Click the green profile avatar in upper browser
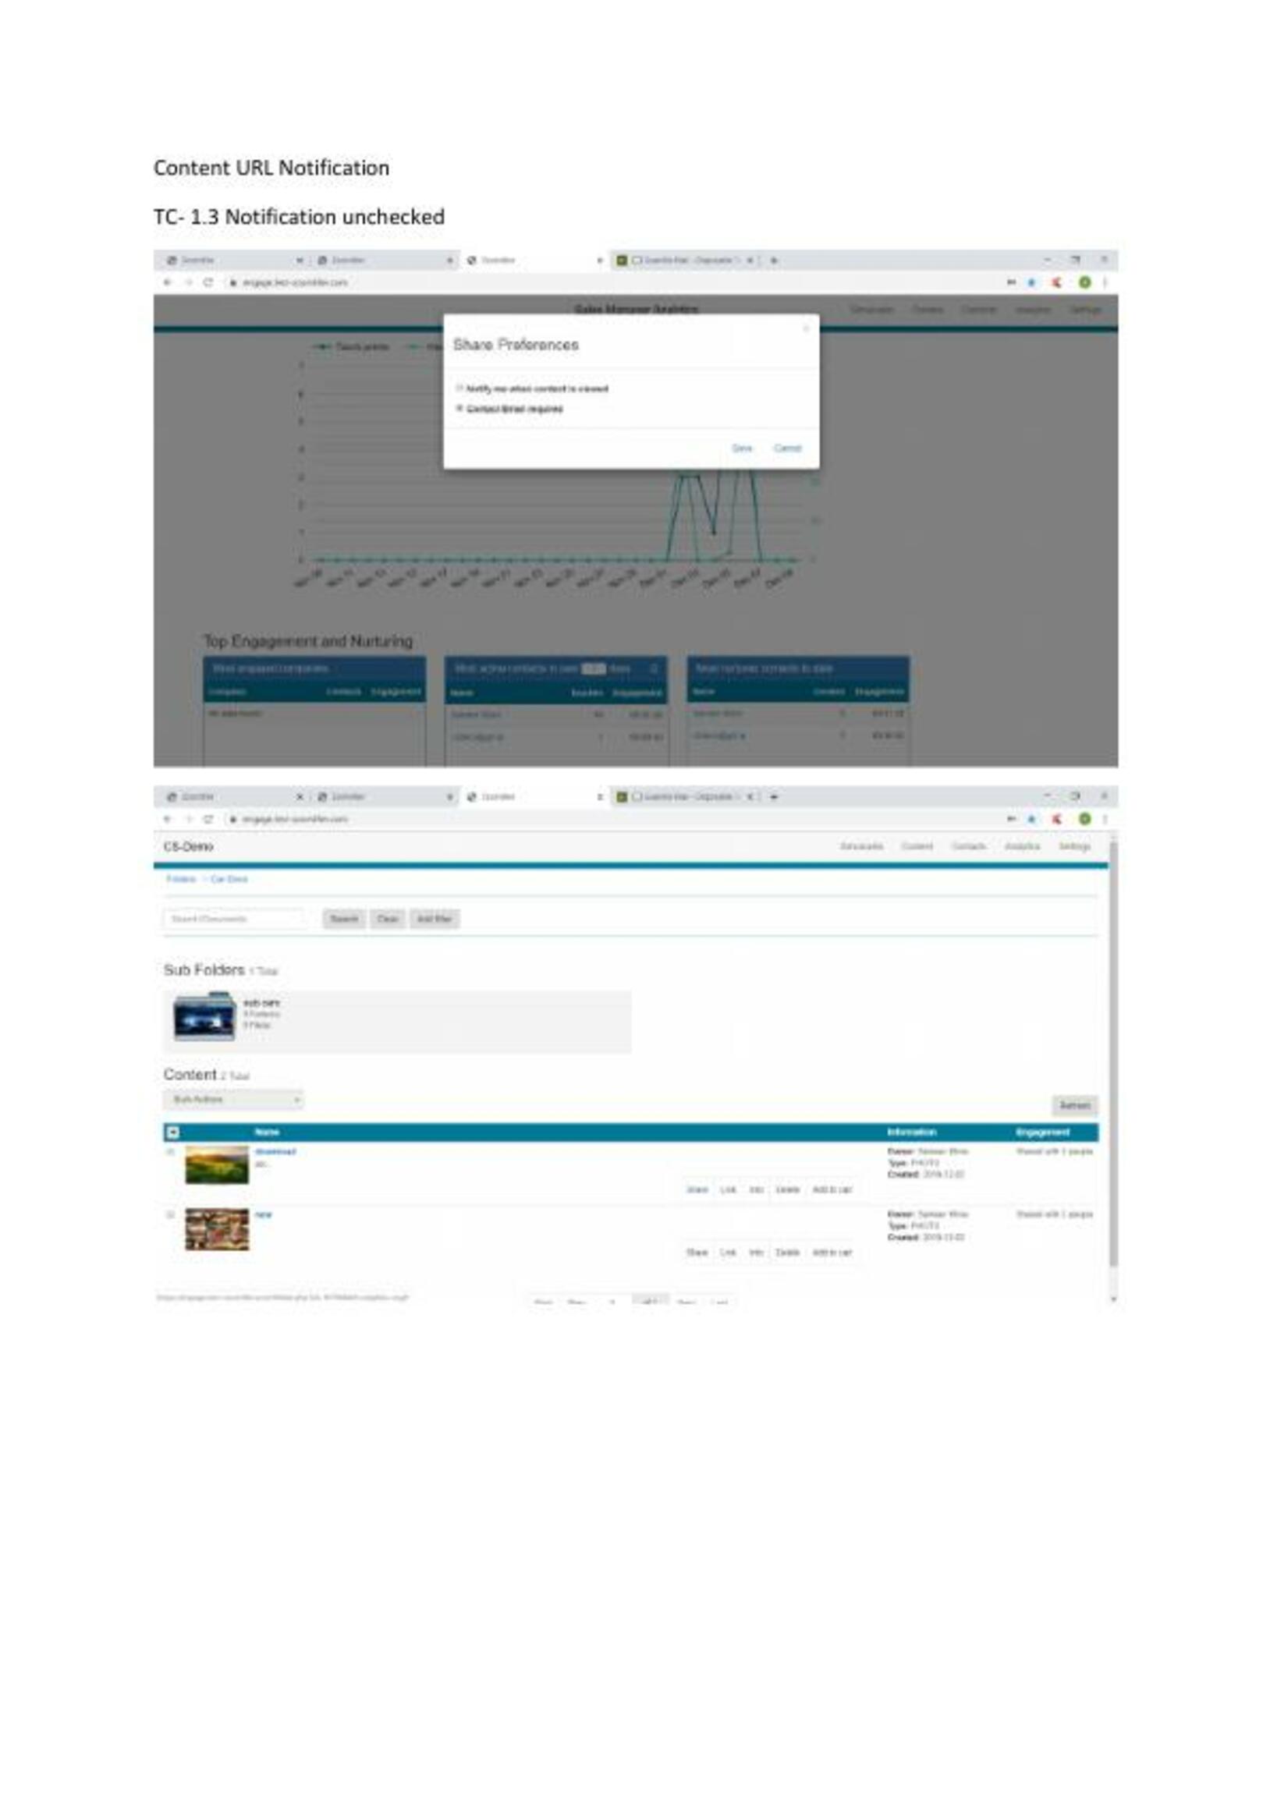This screenshot has width=1270, height=1797. click(1084, 282)
